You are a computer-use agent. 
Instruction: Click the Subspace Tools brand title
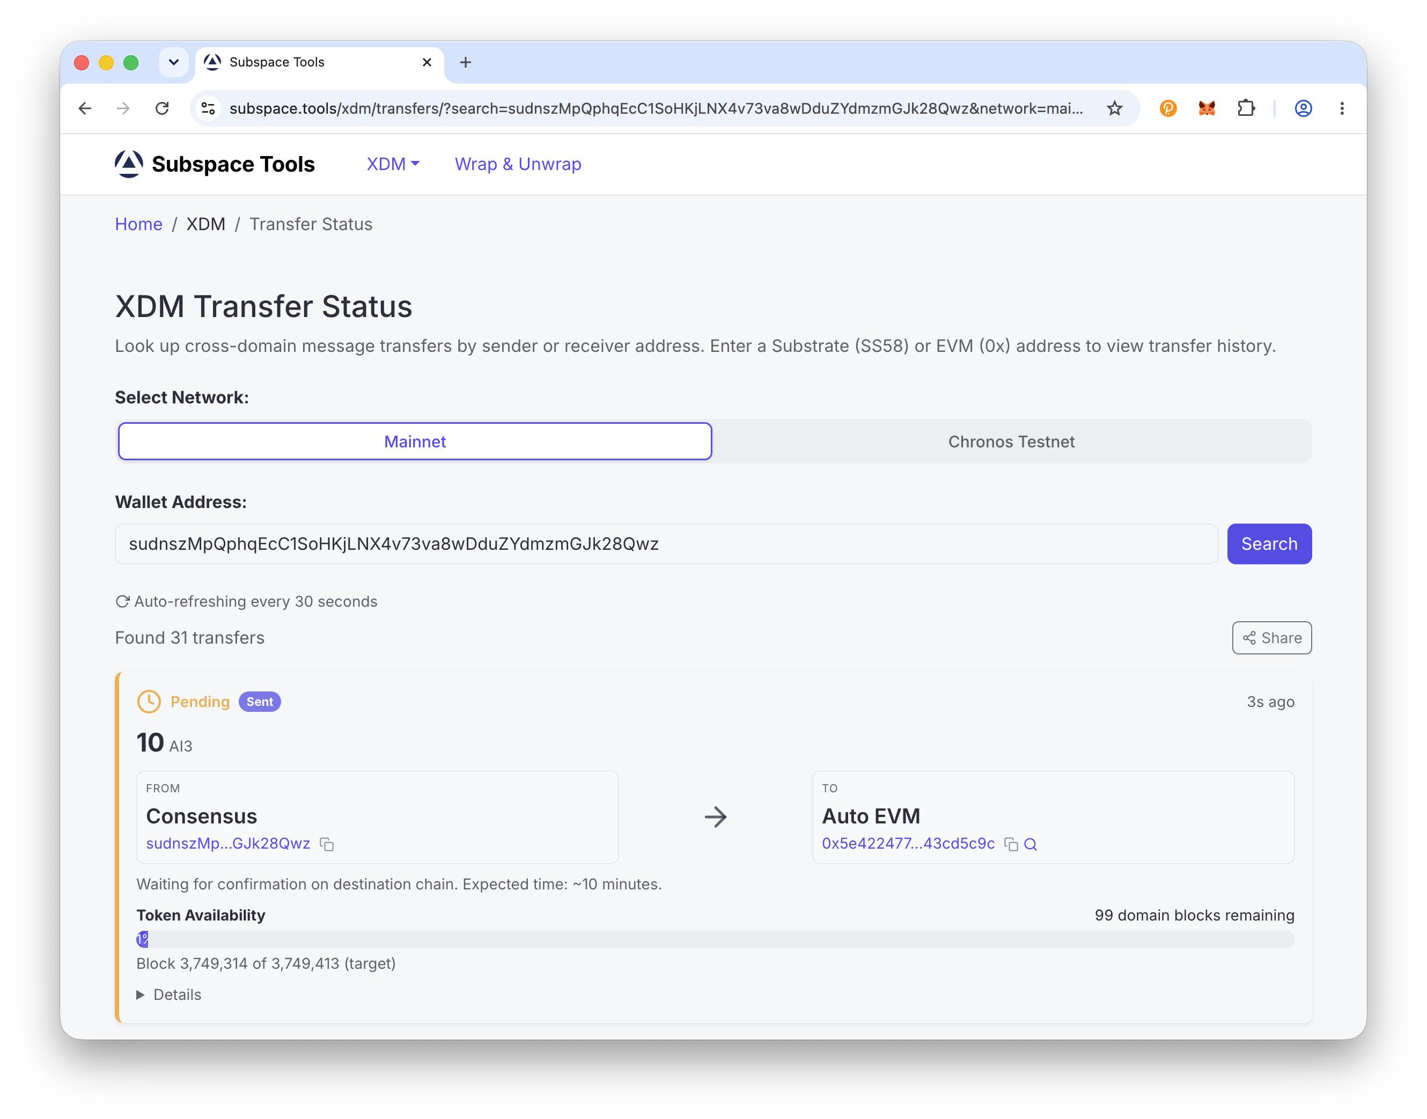[233, 164]
